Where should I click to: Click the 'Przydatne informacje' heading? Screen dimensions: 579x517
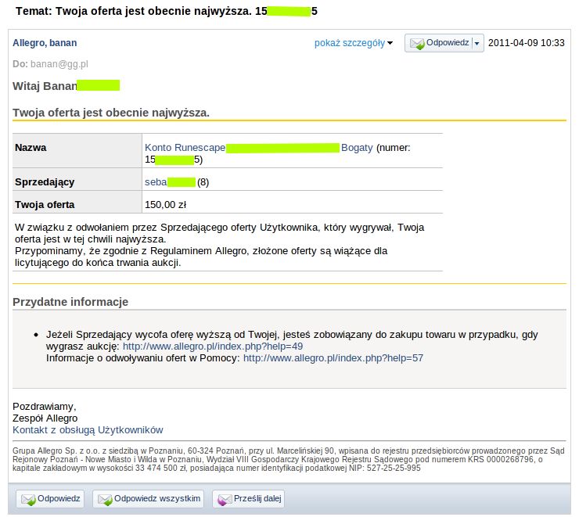point(70,302)
